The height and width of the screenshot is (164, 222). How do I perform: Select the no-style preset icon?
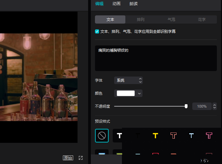pos(102,136)
